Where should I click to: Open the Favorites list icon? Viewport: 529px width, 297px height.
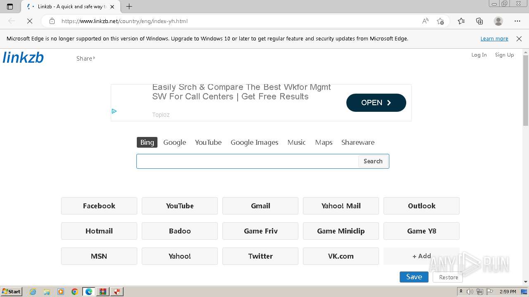(461, 21)
